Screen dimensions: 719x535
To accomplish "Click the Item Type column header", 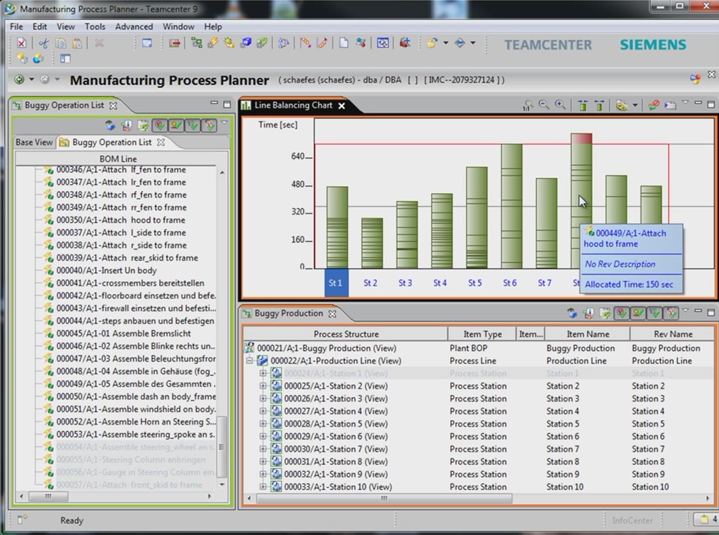I will tap(482, 334).
